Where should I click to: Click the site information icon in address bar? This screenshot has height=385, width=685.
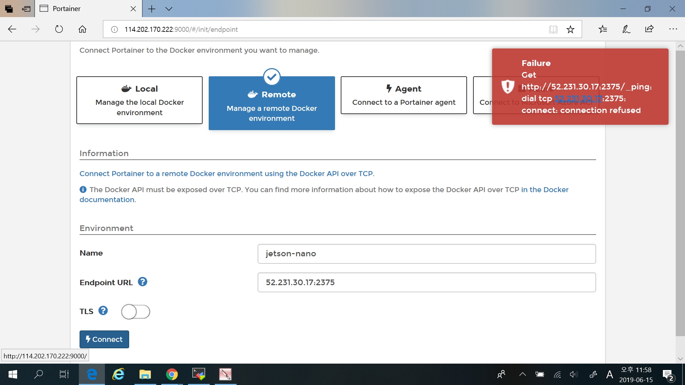click(115, 30)
